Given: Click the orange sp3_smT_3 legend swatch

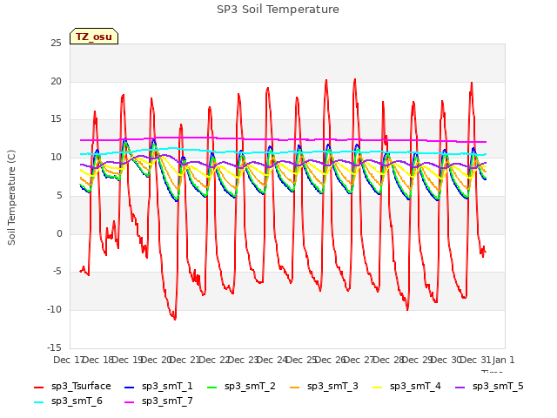Looking at the screenshot, I should click(x=295, y=387).
